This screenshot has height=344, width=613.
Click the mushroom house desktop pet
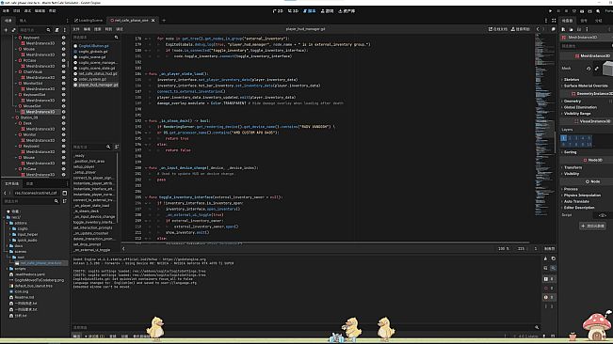point(597,326)
